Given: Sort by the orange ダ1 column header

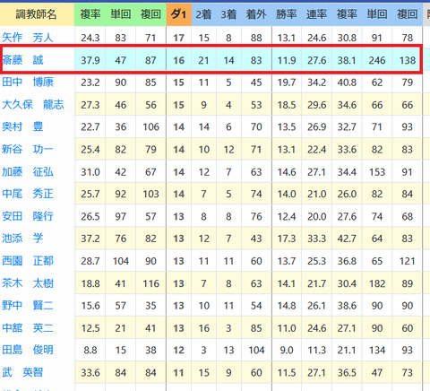Looking at the screenshot, I should click(178, 14).
